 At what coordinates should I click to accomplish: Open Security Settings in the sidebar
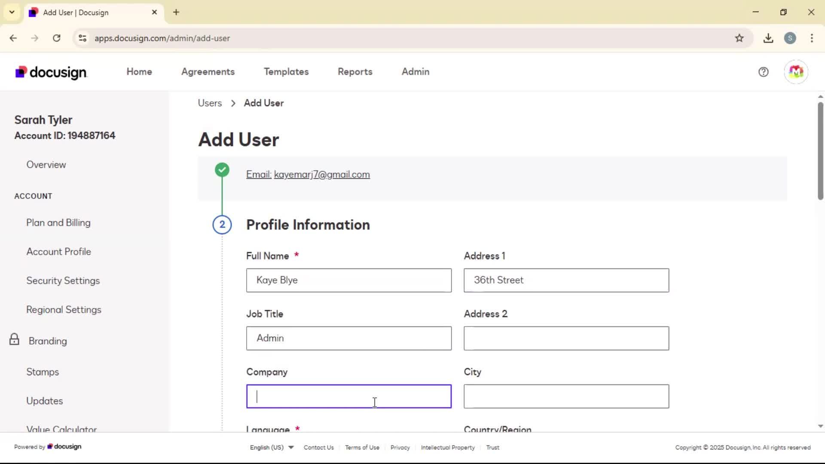point(63,281)
